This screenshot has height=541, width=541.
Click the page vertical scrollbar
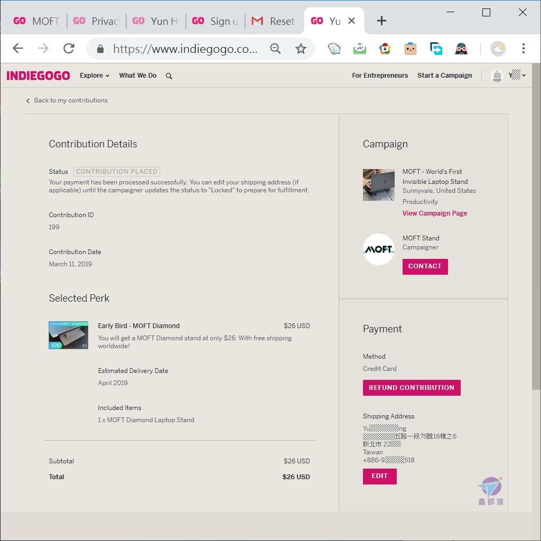click(536, 226)
